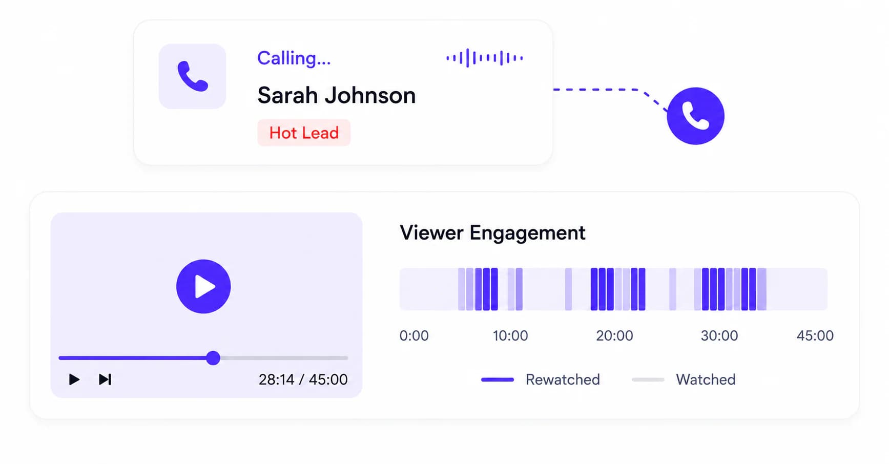Click the Sarah Johnson name

pyautogui.click(x=336, y=95)
